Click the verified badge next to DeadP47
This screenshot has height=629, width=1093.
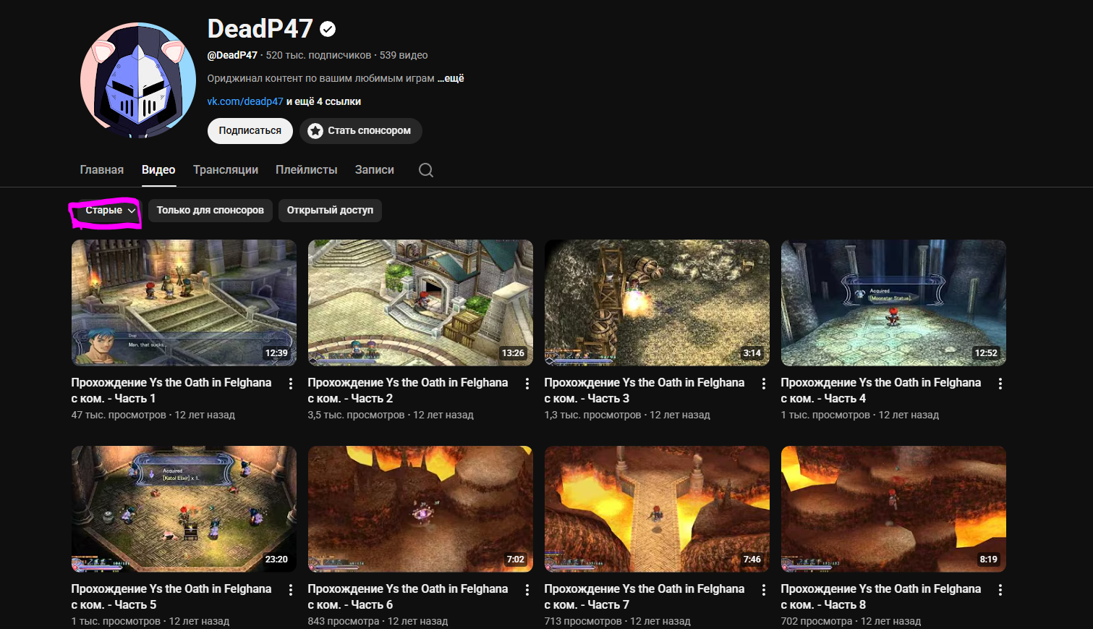click(x=328, y=29)
